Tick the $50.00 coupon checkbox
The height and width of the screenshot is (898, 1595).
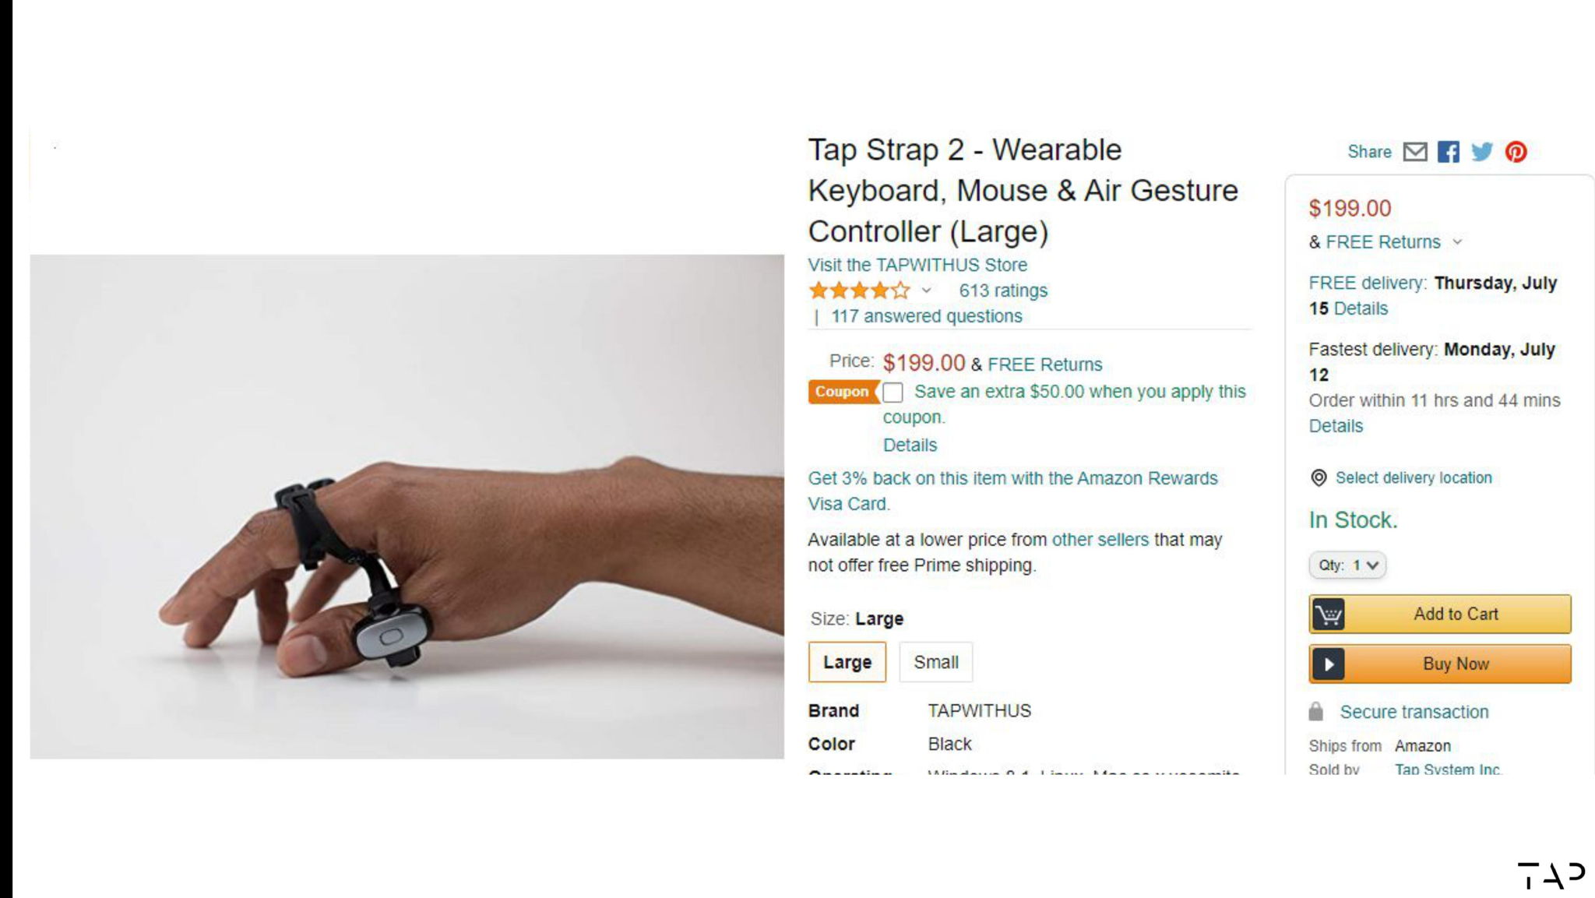click(x=893, y=393)
